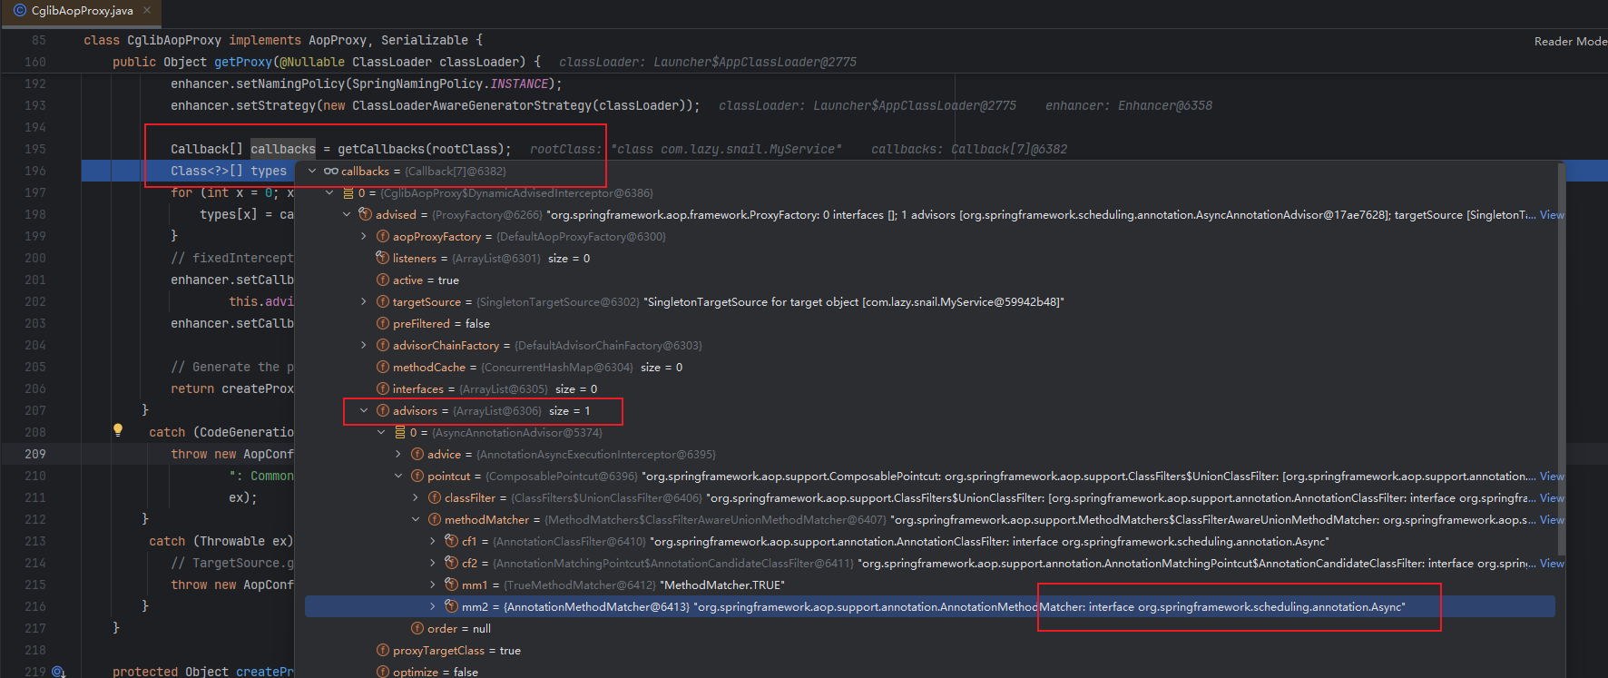
Task: Open the View link on the classFilter row
Action: [x=1552, y=498]
